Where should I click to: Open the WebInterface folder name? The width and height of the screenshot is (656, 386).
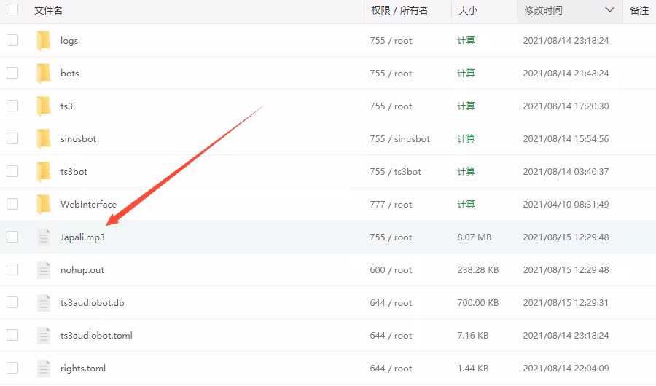[88, 204]
